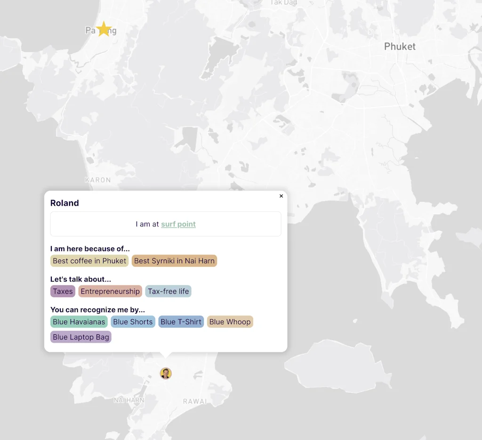Click the Phuket city label on map
The height and width of the screenshot is (440, 482).
coord(400,47)
